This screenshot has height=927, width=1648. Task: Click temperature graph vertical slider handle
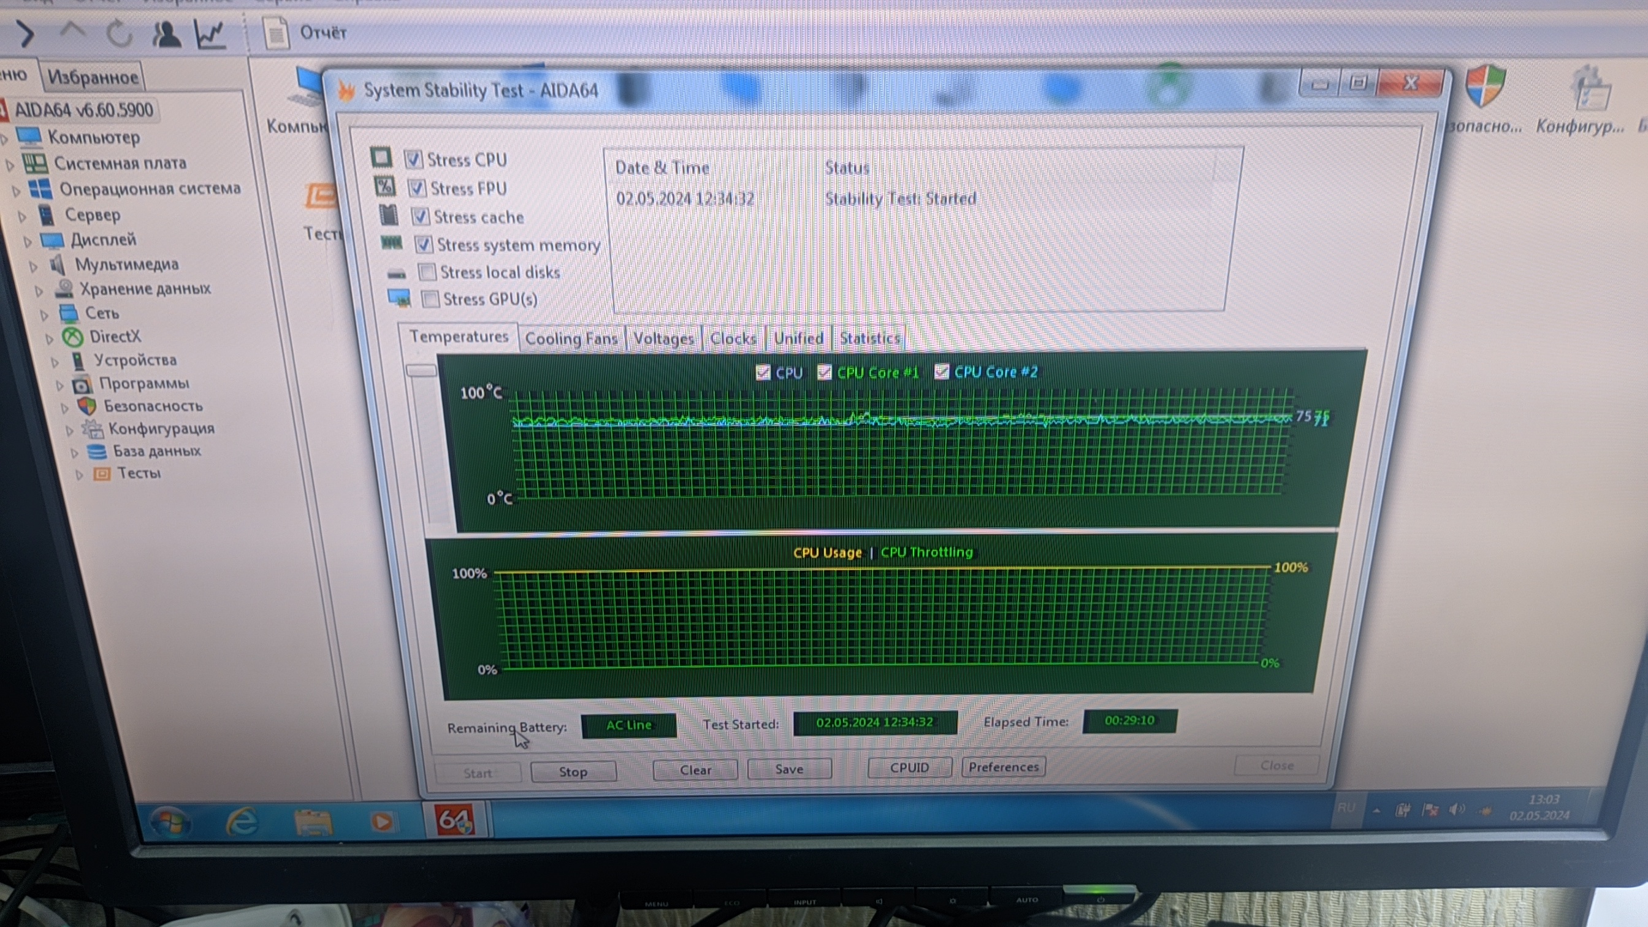(422, 370)
